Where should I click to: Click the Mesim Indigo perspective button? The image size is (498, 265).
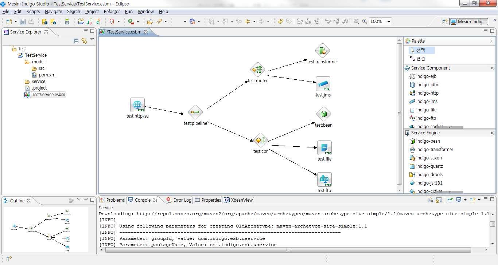[468, 21]
